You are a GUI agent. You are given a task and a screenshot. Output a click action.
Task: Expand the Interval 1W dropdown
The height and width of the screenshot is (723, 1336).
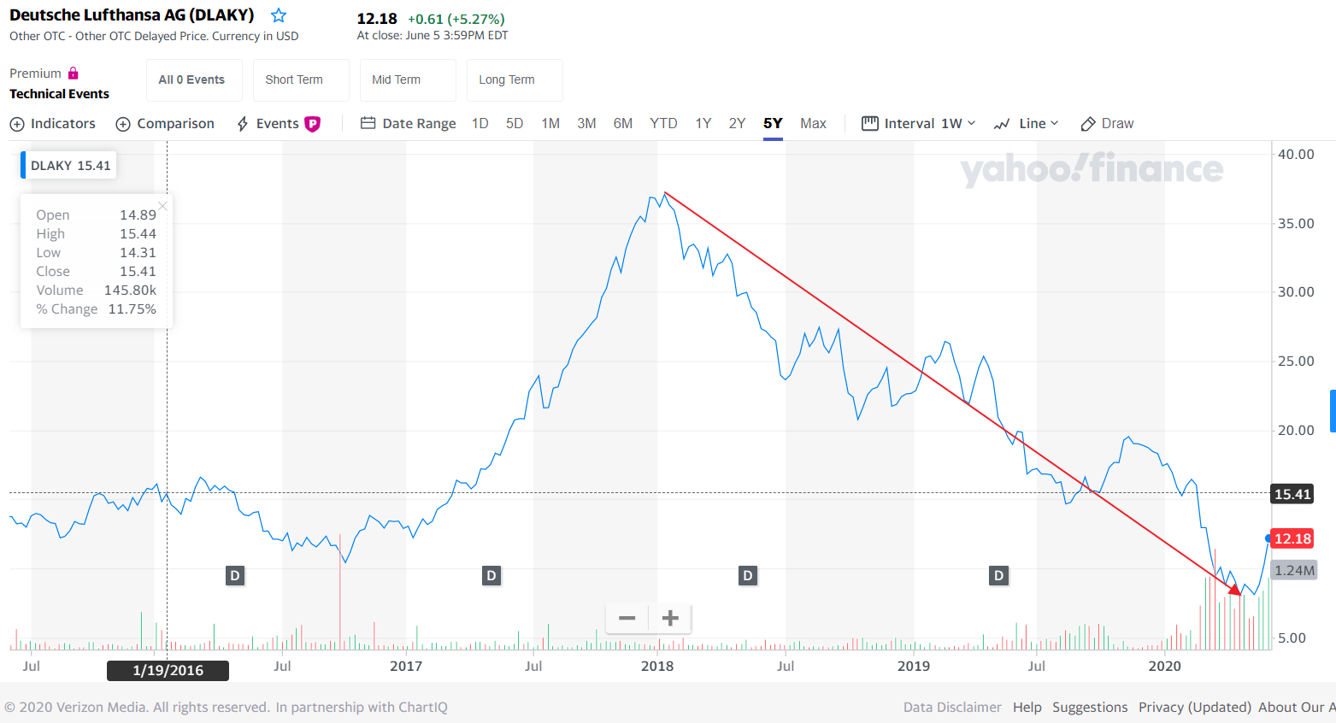coord(919,124)
